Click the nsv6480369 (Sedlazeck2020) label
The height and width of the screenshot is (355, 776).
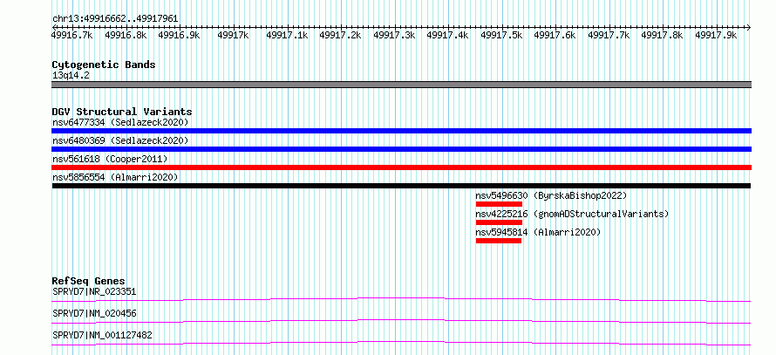click(x=120, y=140)
